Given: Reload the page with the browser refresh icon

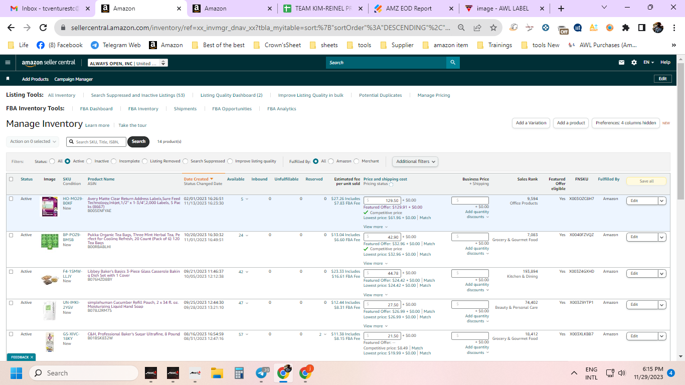Looking at the screenshot, I should 43,28.
